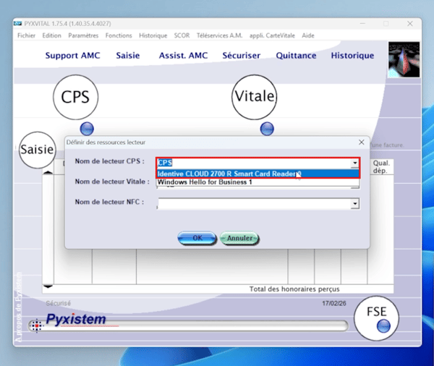Click OK to confirm reader settings

(x=197, y=238)
